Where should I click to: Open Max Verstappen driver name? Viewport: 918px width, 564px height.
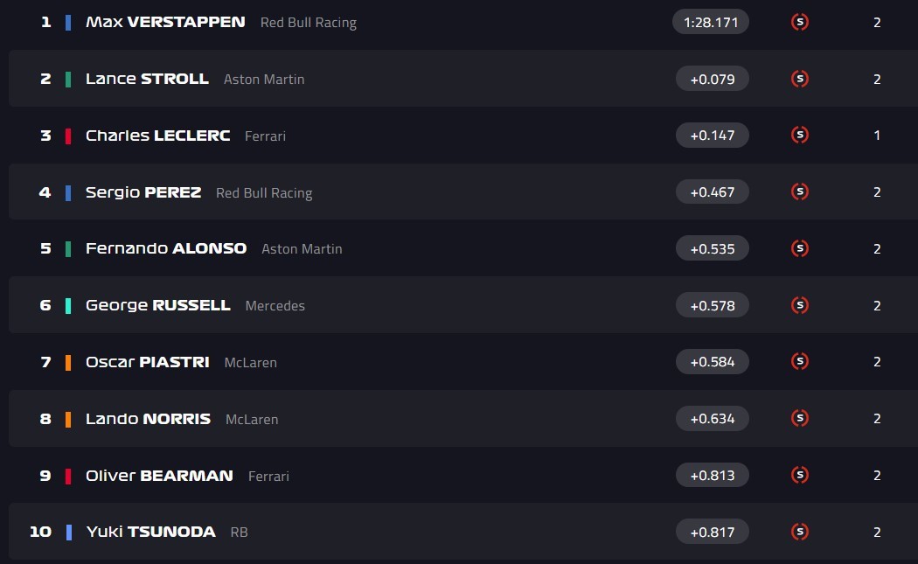(165, 22)
